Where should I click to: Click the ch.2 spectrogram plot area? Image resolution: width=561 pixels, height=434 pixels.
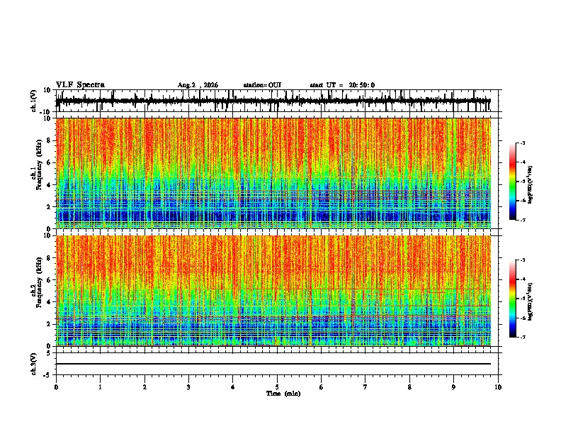[273, 291]
